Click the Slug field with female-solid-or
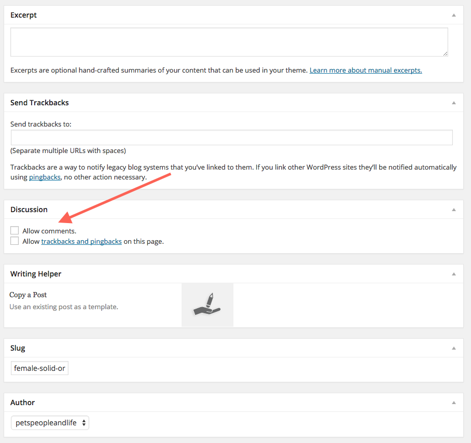 pos(39,368)
